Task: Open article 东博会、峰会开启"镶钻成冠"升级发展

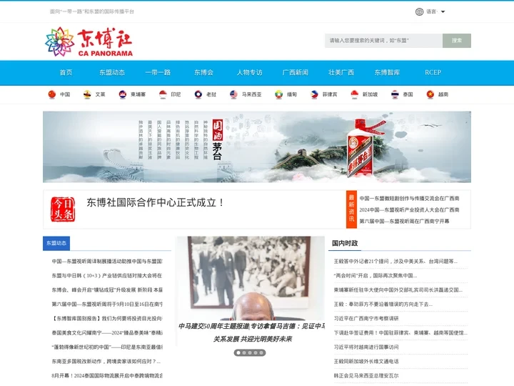Action: pyautogui.click(x=107, y=289)
